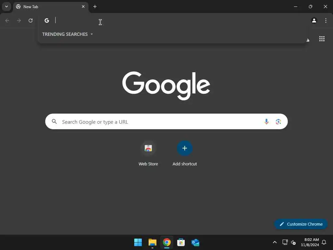Open the Google apps grid
Screen dimensions: 333x250
point(322,39)
